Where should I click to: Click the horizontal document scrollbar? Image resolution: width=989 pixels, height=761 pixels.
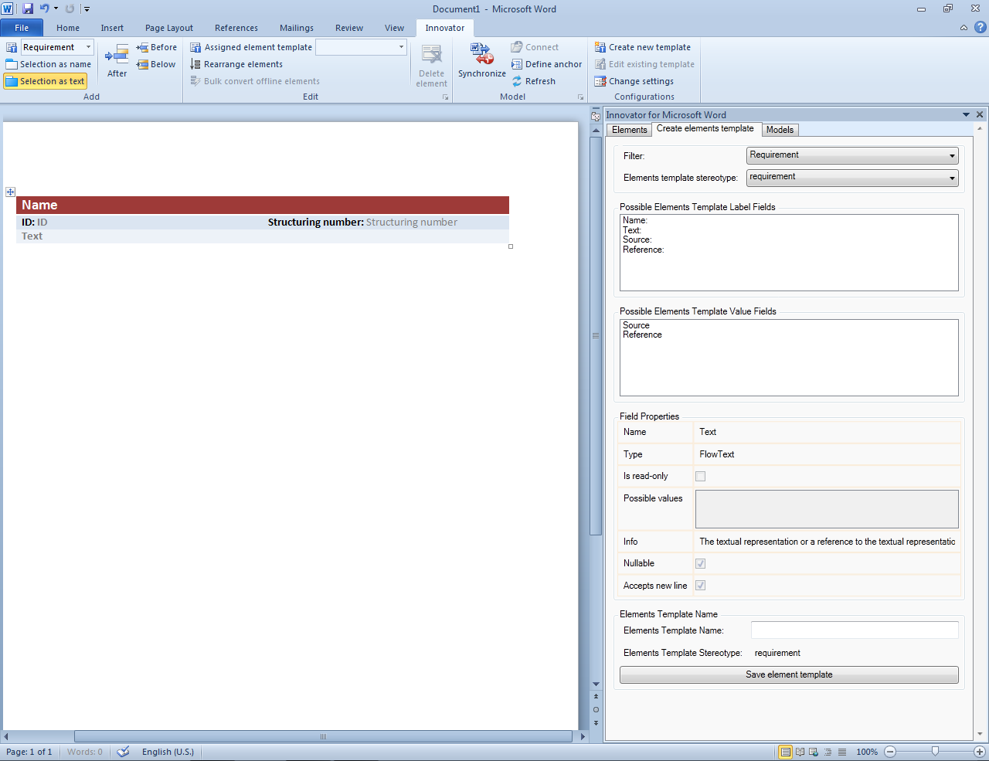click(x=323, y=736)
